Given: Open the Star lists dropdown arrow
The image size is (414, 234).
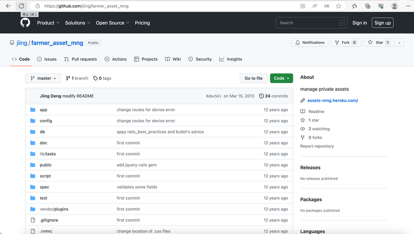Looking at the screenshot, I should [399, 42].
